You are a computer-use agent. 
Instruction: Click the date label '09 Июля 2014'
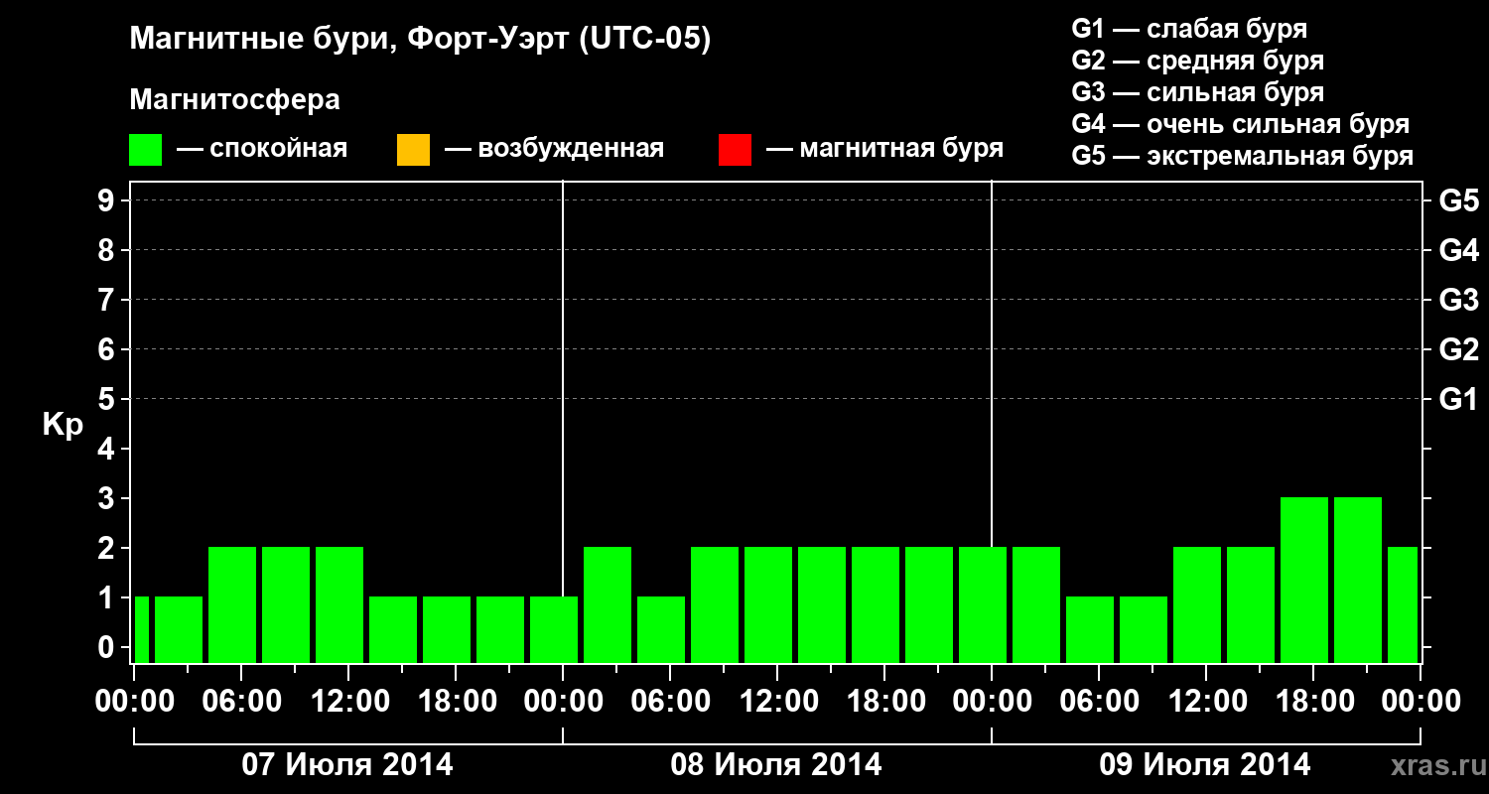point(1205,765)
